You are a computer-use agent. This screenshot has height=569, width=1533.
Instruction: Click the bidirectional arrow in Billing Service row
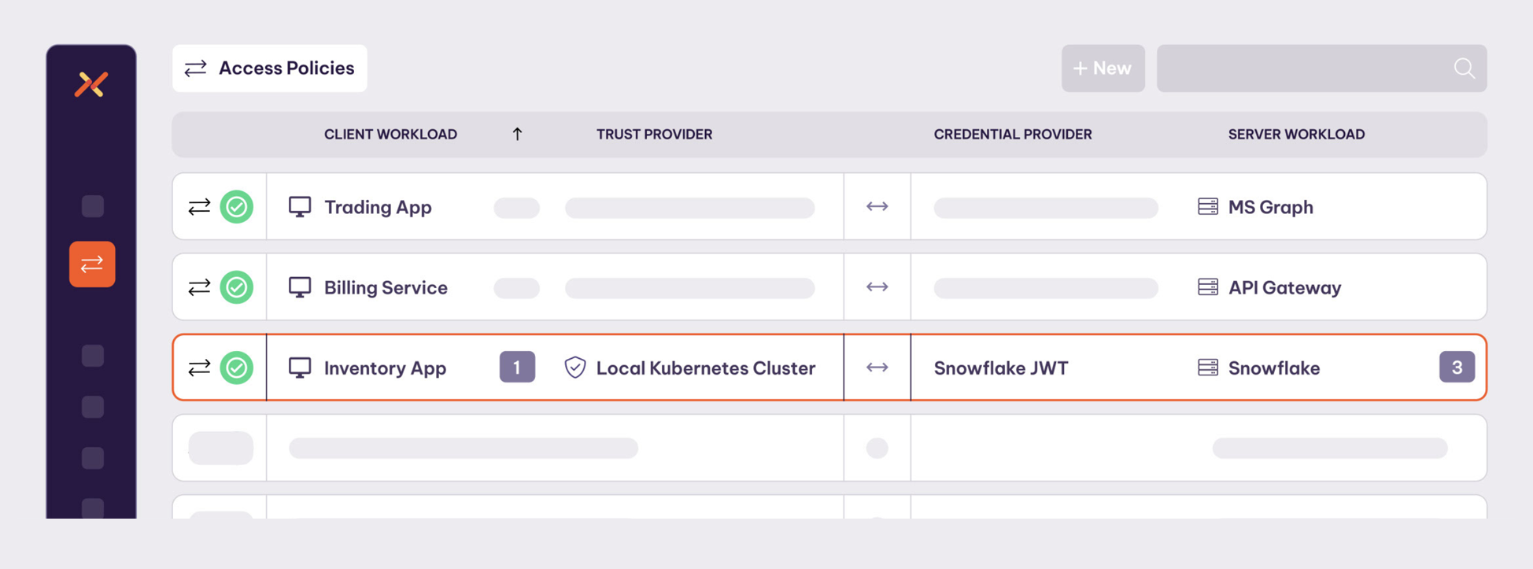pyautogui.click(x=877, y=287)
